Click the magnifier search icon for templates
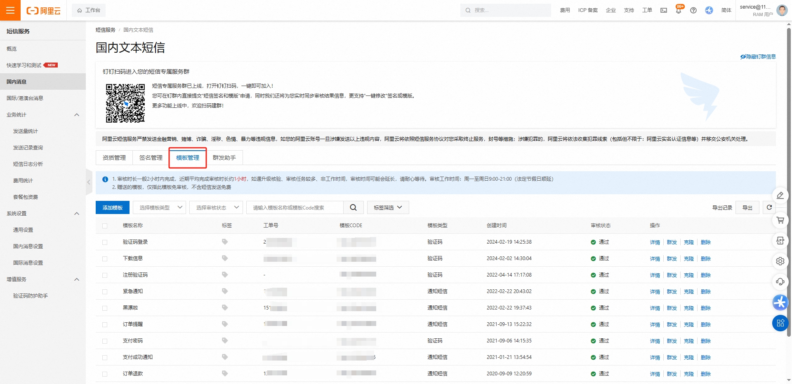792x384 pixels. (354, 207)
